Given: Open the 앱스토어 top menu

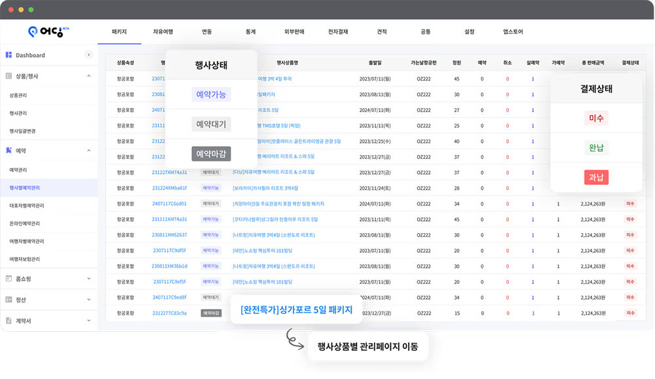Looking at the screenshot, I should click(x=513, y=31).
